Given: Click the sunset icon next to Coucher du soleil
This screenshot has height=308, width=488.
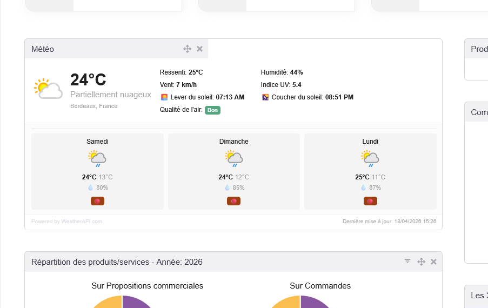Looking at the screenshot, I should click(x=265, y=97).
